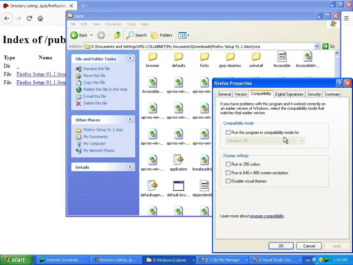Open the program compatibility link

[267, 216]
